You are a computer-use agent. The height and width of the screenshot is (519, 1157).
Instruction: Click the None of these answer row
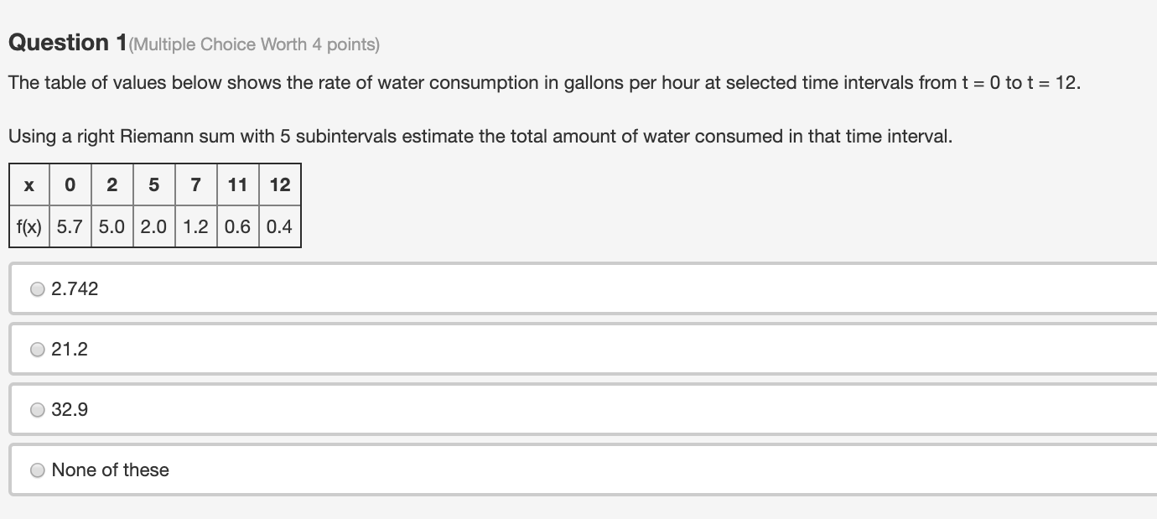point(109,470)
